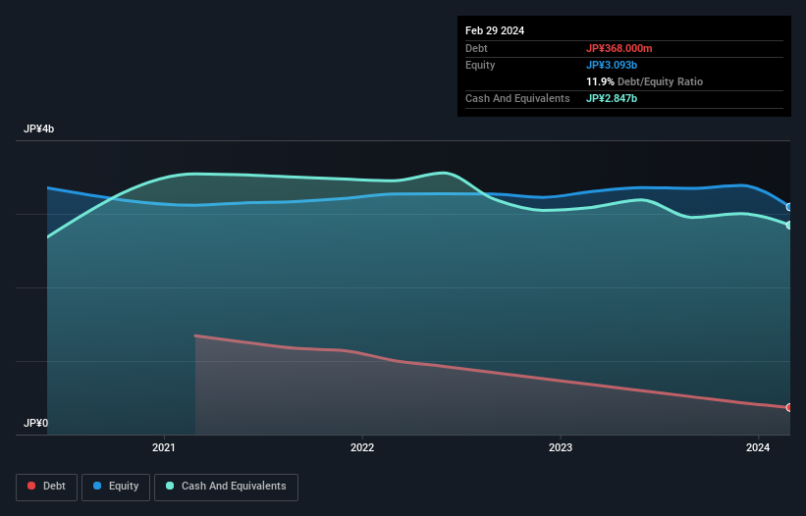Screen dimensions: 806x516
Task: Click the blue Equity legend dot
Action: tap(97, 486)
